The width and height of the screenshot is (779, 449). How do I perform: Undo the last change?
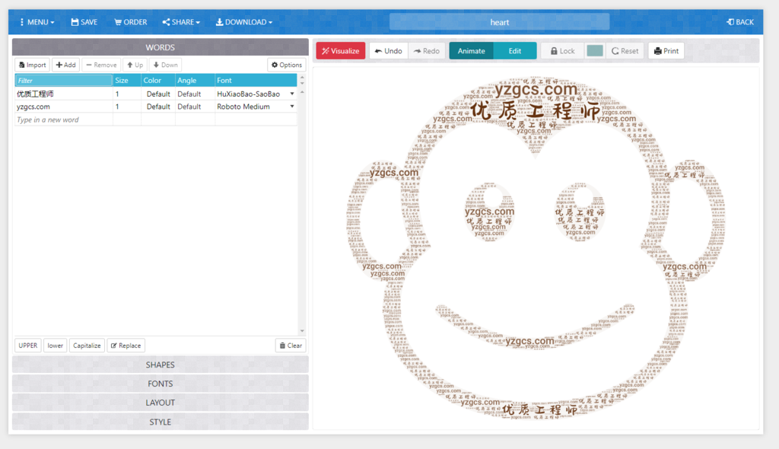(389, 51)
